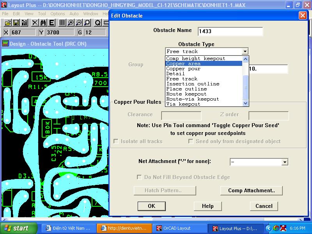Screen dimensions: 312x234
Task: Open the Options menu
Action: [57, 14]
